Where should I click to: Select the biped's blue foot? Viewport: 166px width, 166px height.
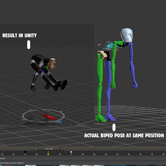coord(110,118)
